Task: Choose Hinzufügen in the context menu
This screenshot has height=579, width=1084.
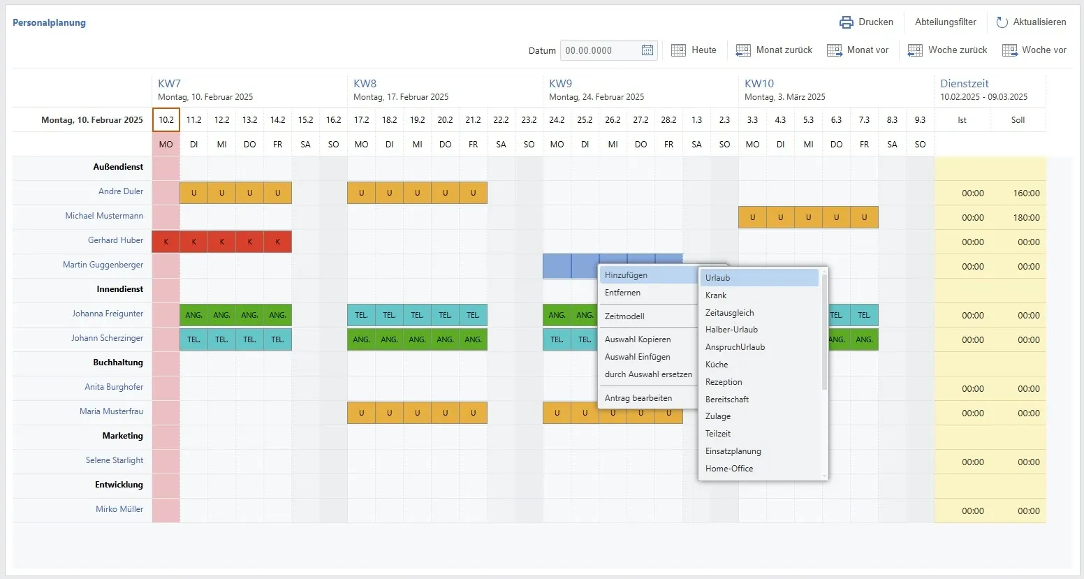Action: [x=649, y=275]
